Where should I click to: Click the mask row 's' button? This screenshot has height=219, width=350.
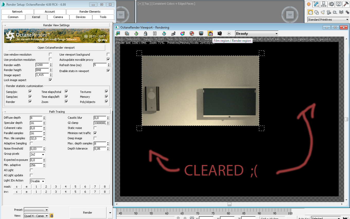click(x=17, y=187)
